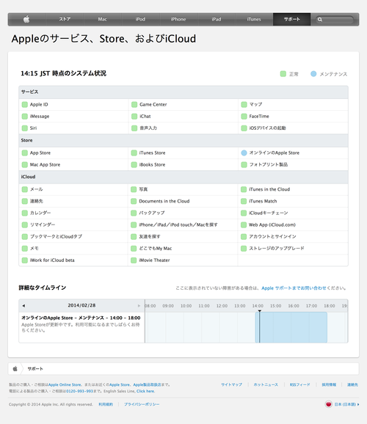Open the iPad navigation tab

217,19
